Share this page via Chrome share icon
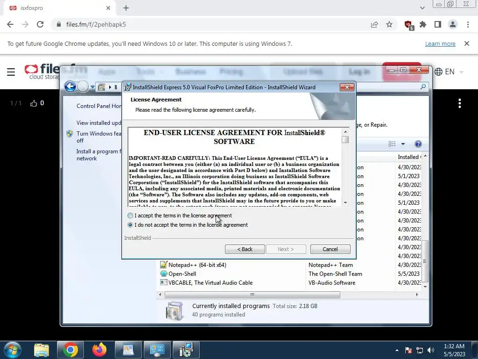Image resolution: width=478 pixels, height=359 pixels. pos(374,24)
